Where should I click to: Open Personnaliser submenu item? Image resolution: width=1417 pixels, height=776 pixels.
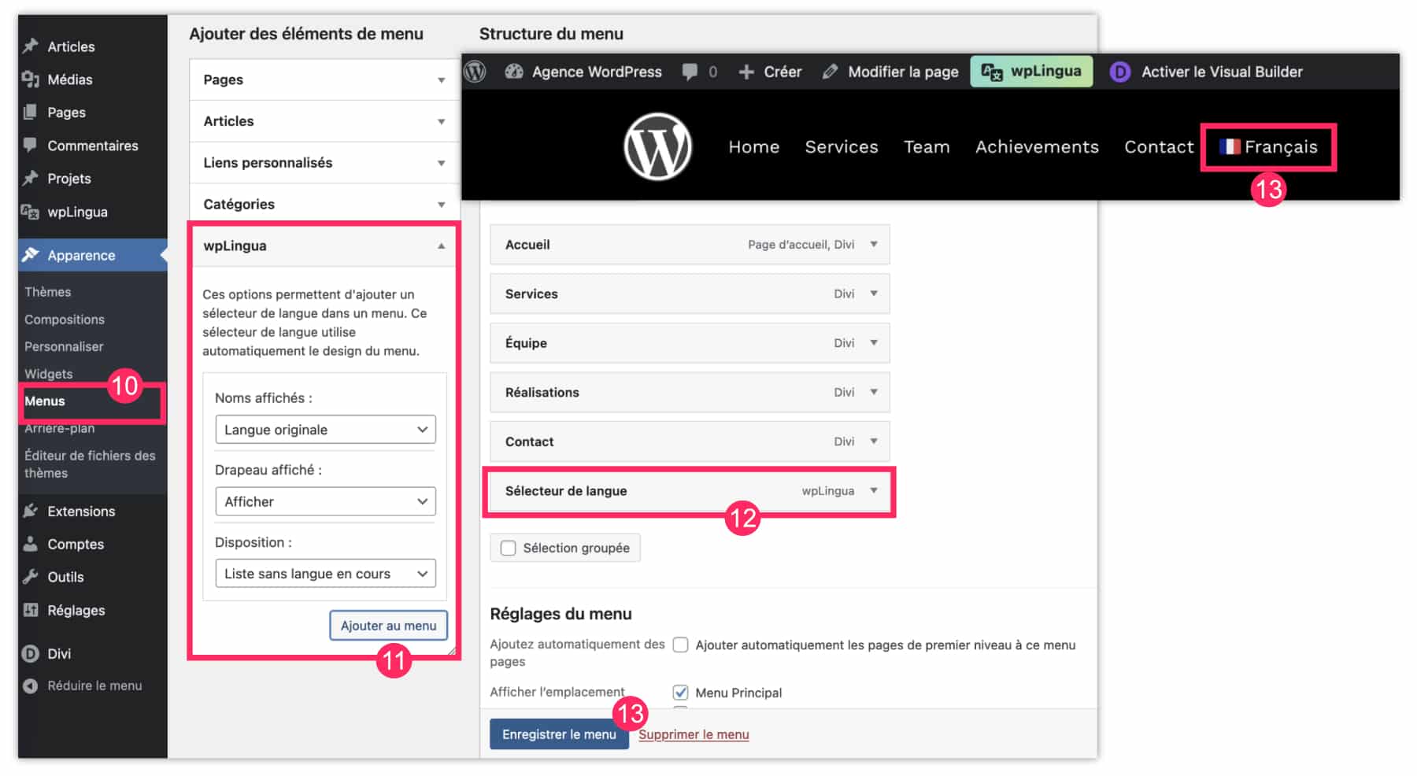pos(64,346)
